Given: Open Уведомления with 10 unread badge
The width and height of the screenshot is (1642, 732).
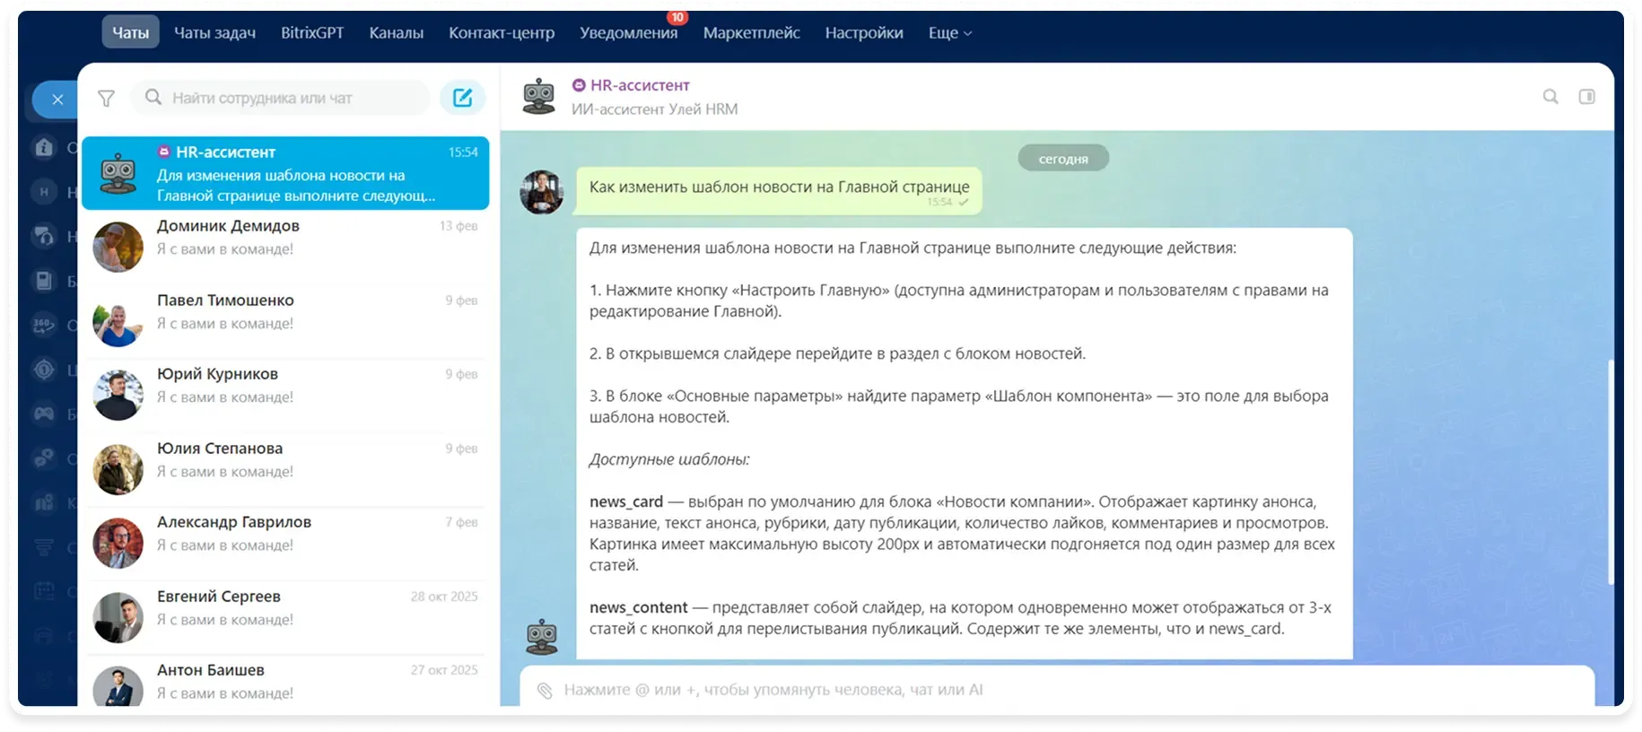Looking at the screenshot, I should (629, 32).
